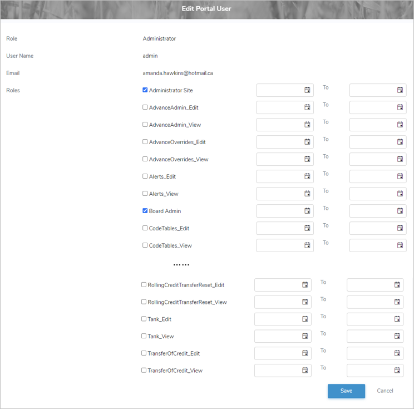414x409 pixels.
Task: Open end date calendar for TransferOfCredit_View
Action: pos(397,371)
